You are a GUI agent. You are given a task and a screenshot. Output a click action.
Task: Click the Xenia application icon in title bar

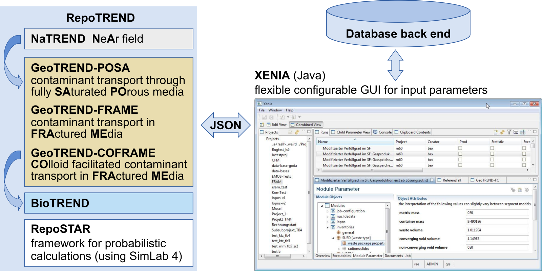tap(260, 104)
